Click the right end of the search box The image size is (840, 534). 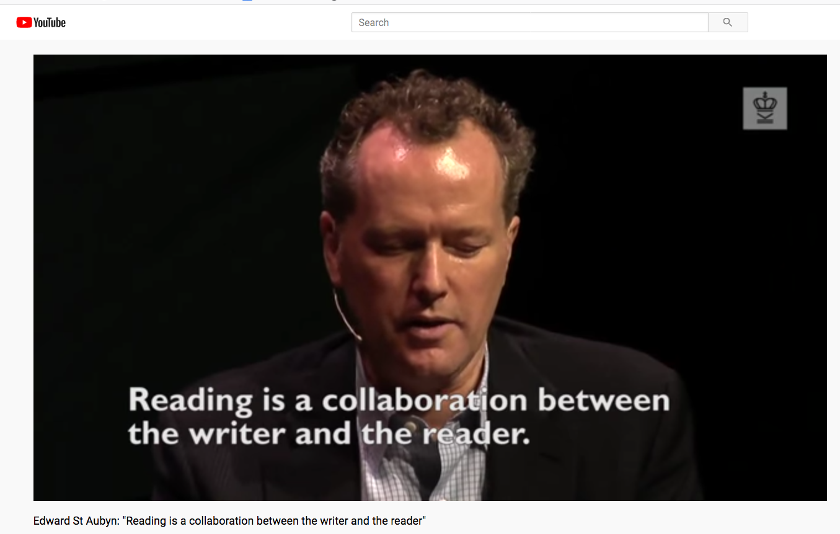(694, 22)
